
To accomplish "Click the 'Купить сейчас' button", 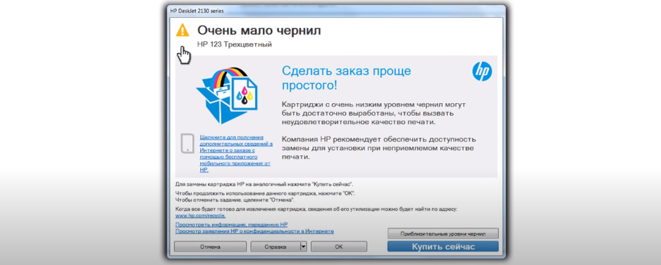I will click(x=443, y=247).
